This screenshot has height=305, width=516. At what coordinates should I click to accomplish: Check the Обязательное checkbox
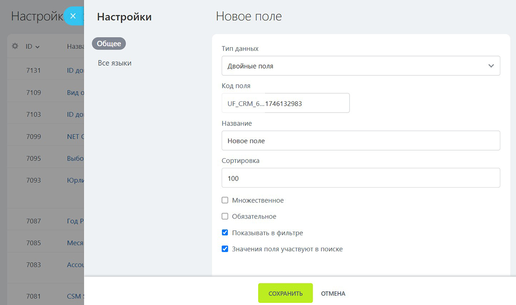click(x=225, y=216)
